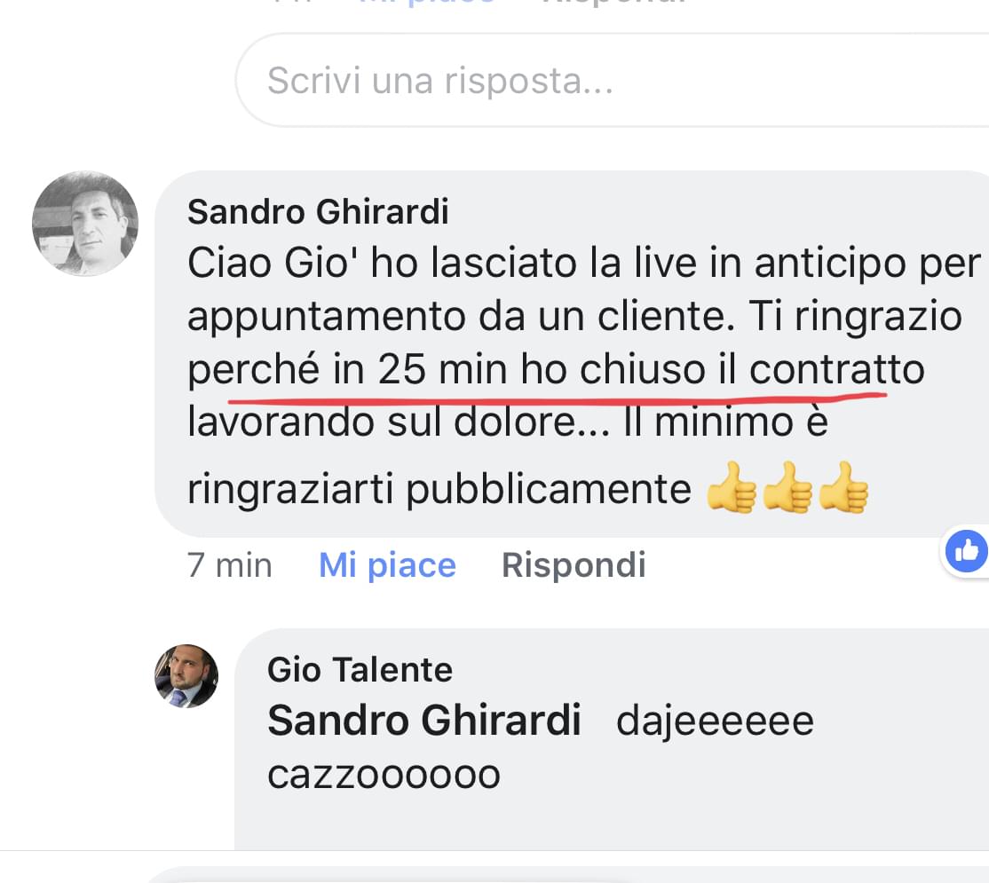Open the 7 min timestamp link
Screen dimensions: 989x883
click(230, 564)
